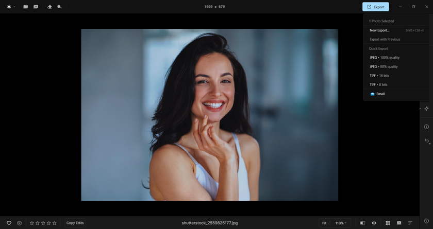The height and width of the screenshot is (229, 433).
Task: Open the sparkle tools icon on right sidebar
Action: point(426,109)
